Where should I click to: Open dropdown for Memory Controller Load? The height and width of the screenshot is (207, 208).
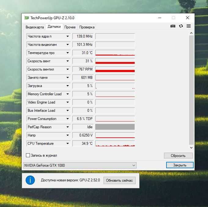pos(68,94)
